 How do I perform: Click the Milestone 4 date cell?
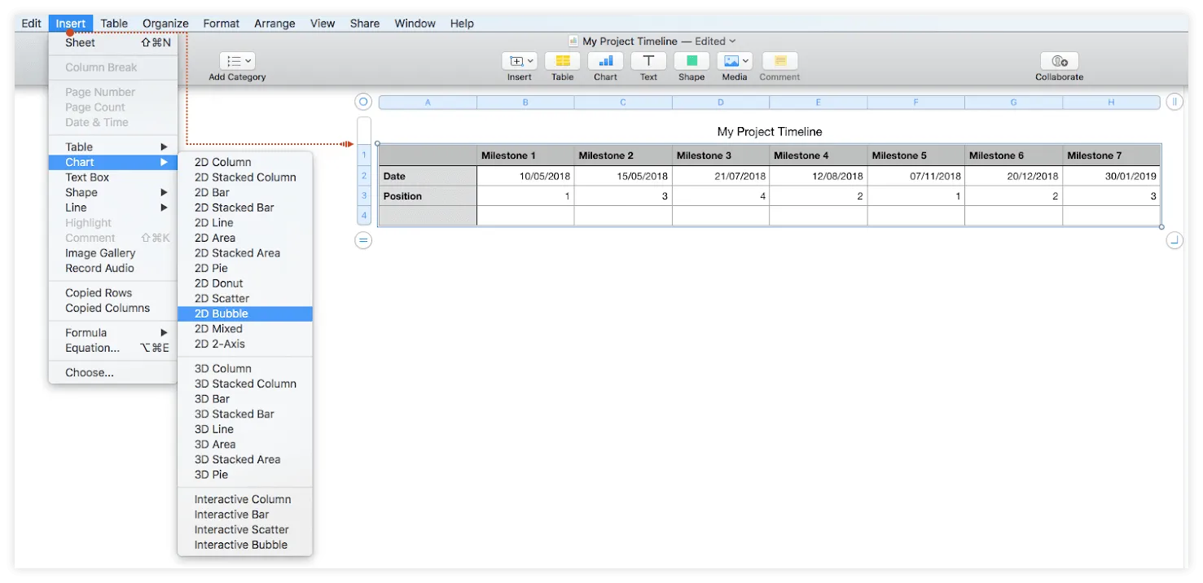pos(818,176)
